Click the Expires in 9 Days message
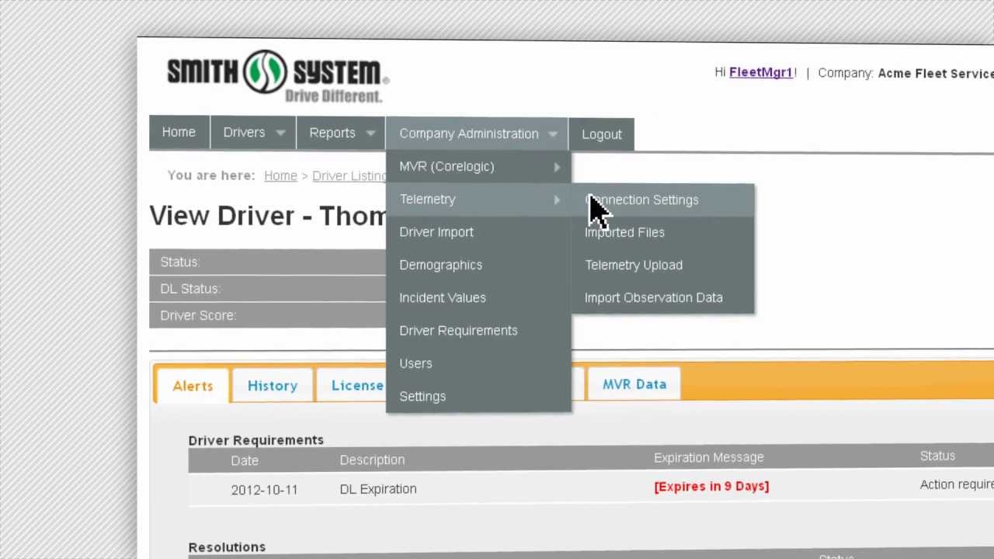994x559 pixels. coord(711,486)
